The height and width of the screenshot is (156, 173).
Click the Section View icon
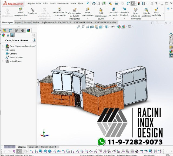92,27
